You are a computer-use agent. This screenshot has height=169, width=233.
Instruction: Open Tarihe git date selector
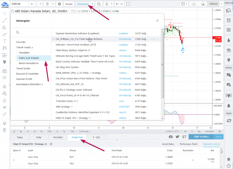pos(85,131)
